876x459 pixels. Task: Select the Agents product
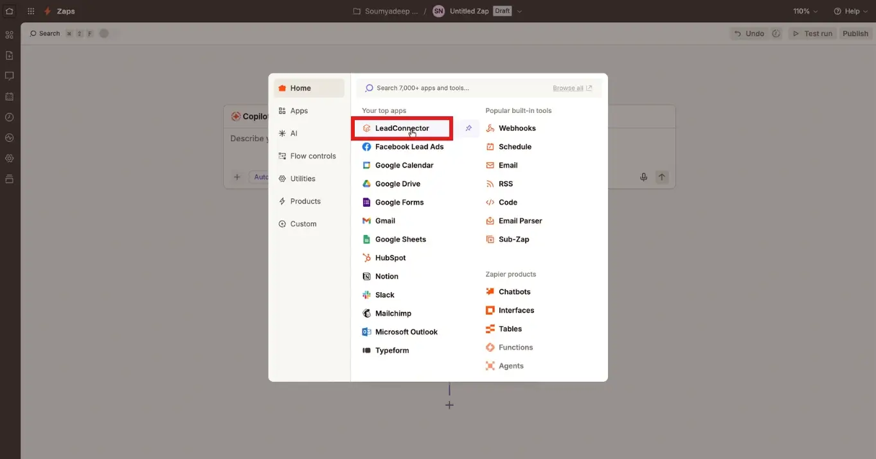click(x=505, y=367)
